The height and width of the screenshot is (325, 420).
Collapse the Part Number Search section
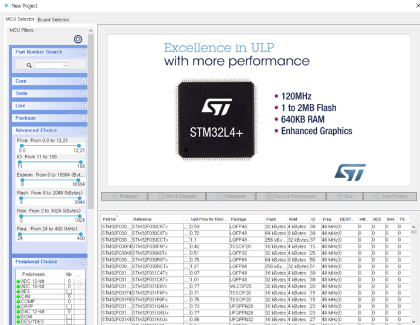83,52
